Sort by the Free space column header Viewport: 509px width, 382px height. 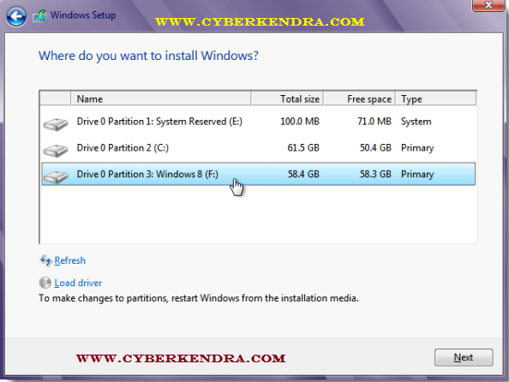(x=359, y=98)
